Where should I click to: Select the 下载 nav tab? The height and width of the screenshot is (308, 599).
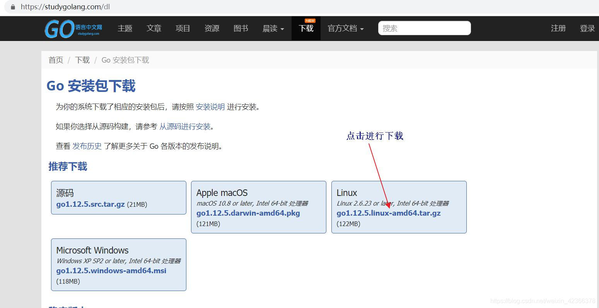pos(306,28)
